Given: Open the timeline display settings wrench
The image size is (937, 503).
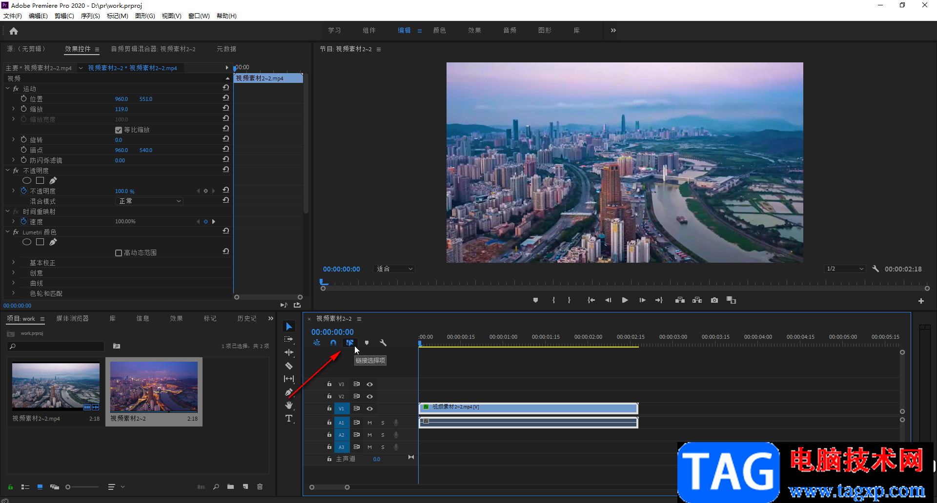Looking at the screenshot, I should tap(383, 343).
